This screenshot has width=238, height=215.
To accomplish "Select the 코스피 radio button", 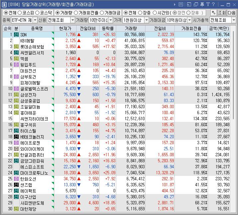I will tap(20, 13).
